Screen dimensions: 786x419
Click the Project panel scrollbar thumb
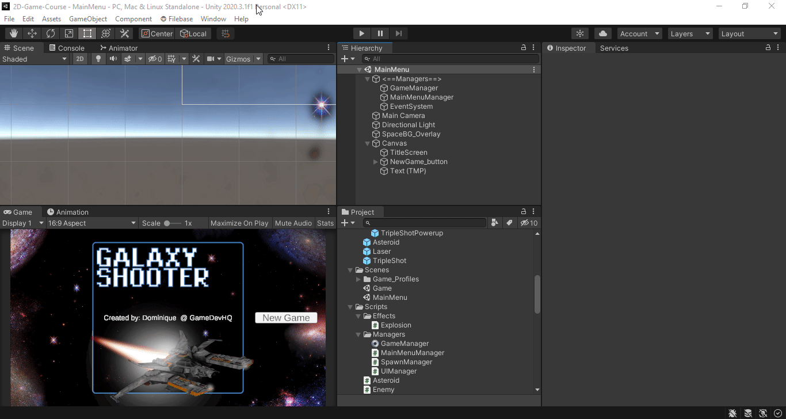[537, 294]
